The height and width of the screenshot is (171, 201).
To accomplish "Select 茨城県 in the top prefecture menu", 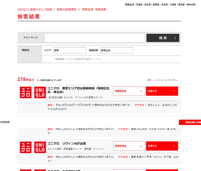I will tap(139, 5).
